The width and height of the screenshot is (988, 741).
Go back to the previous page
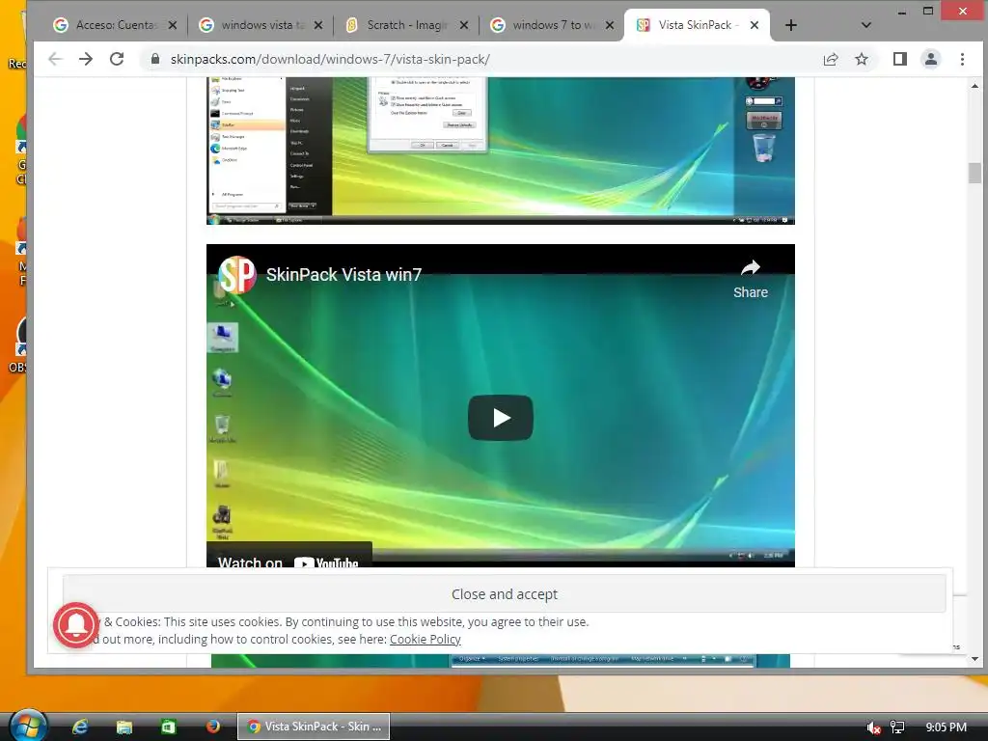[55, 59]
